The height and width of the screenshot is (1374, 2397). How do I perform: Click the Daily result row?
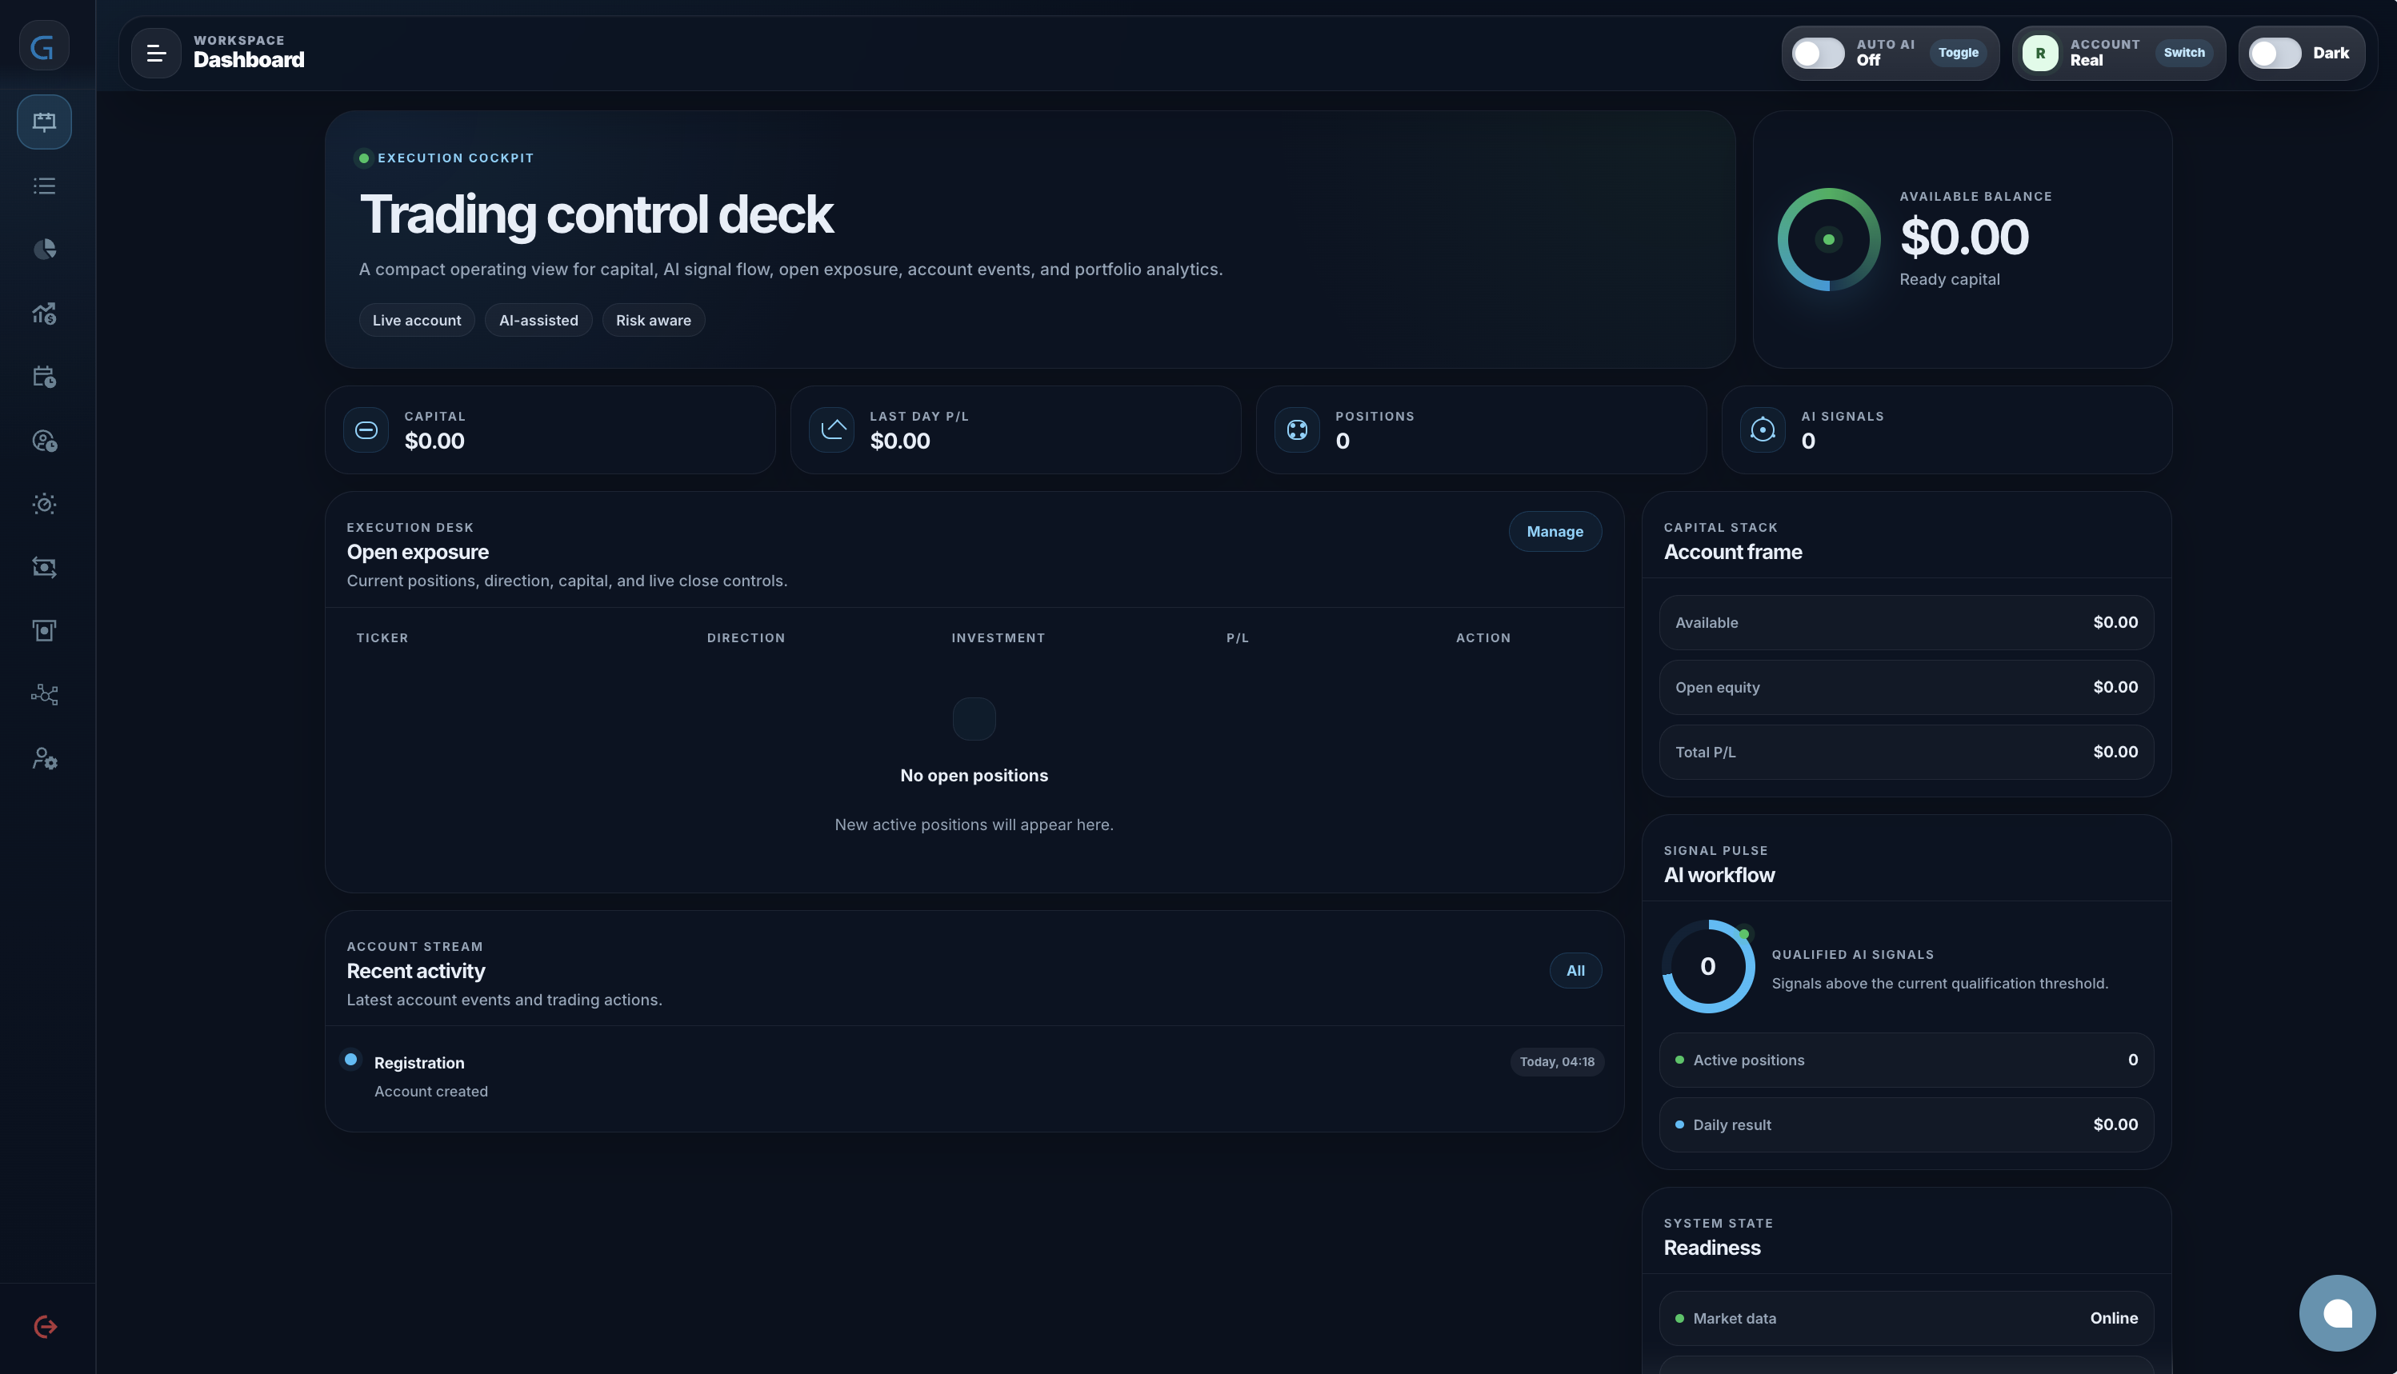1906,1124
